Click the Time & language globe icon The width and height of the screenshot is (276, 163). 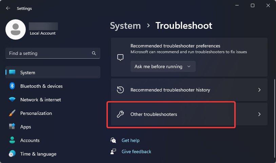(x=12, y=154)
